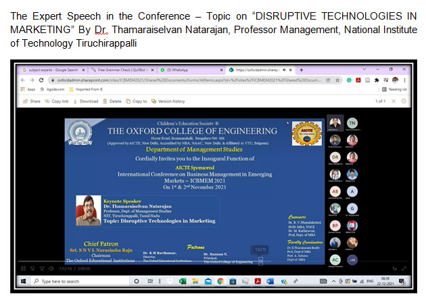Screen dimensions: 426x296
Task: Click the oxfordadmin.sharepoint.com address bar
Action: [189, 80]
